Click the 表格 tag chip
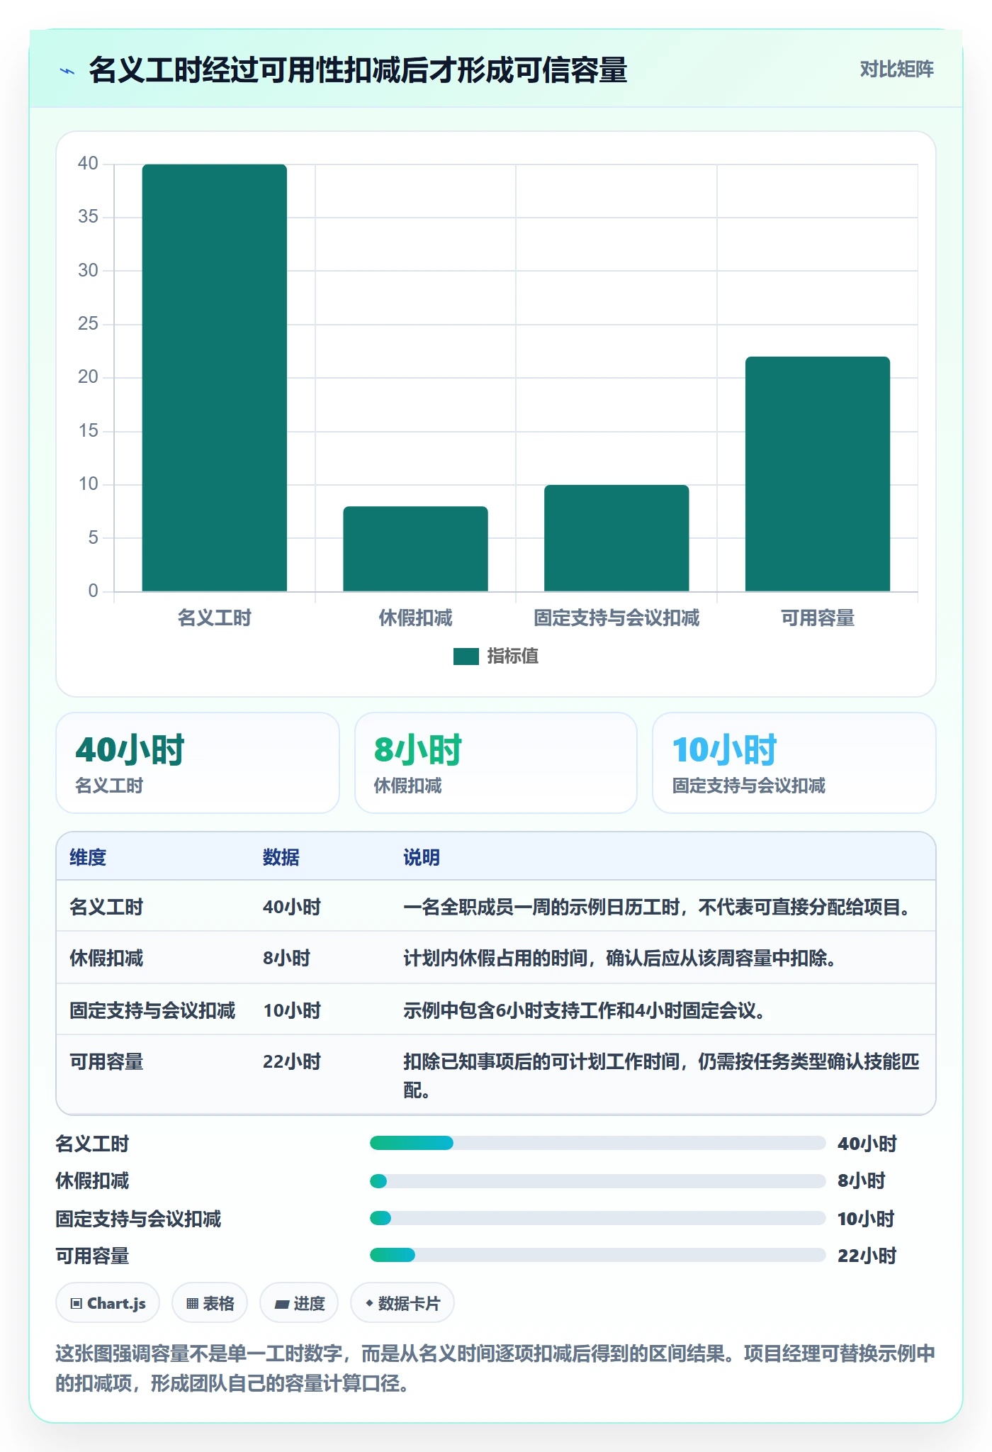Image resolution: width=992 pixels, height=1452 pixels. tap(210, 1303)
